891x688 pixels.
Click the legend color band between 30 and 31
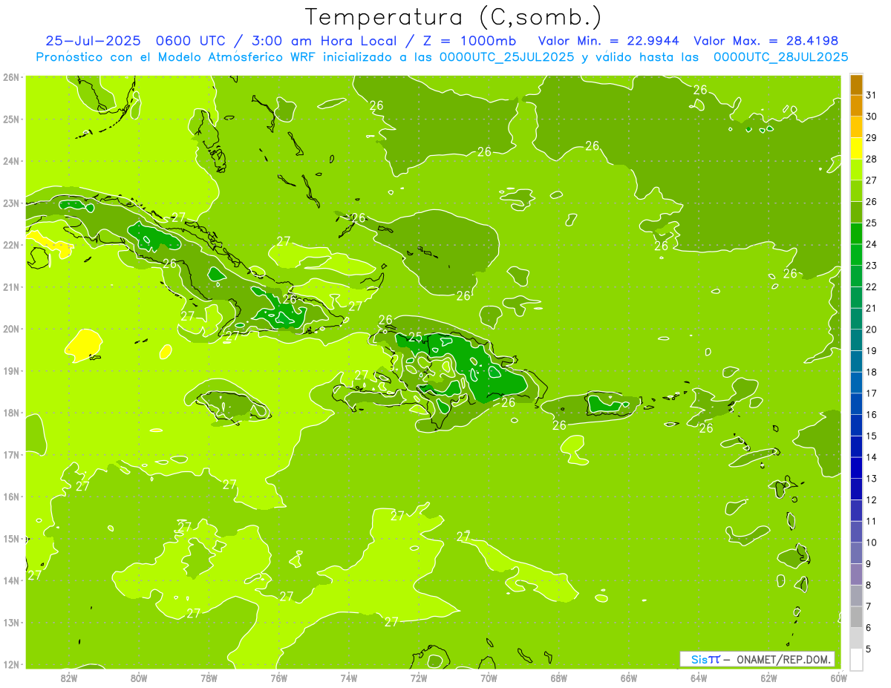[x=856, y=106]
